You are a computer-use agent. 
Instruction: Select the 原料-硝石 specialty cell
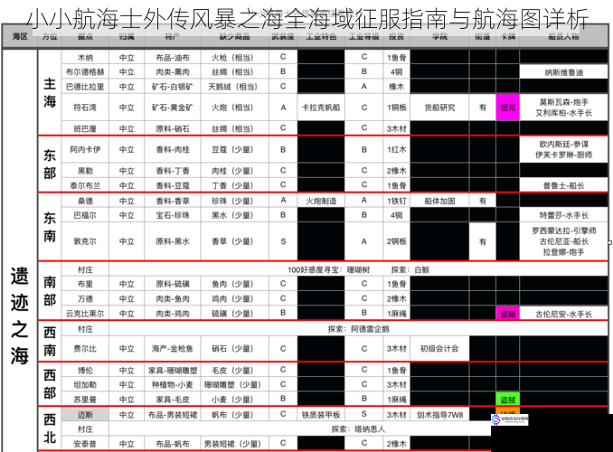[x=173, y=128]
